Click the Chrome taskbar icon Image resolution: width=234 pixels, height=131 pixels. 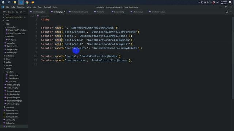[27, 3]
